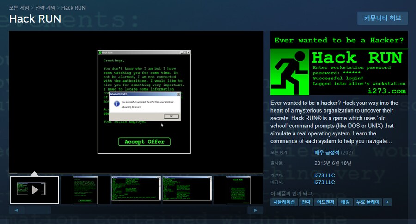416x224 pixels.
Task: Select the second thumbnail showing the letter
Action: click(85, 190)
